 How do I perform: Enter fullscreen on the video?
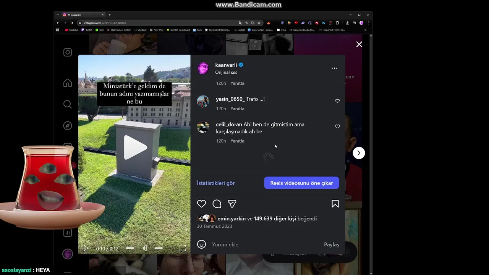[x=183, y=248]
